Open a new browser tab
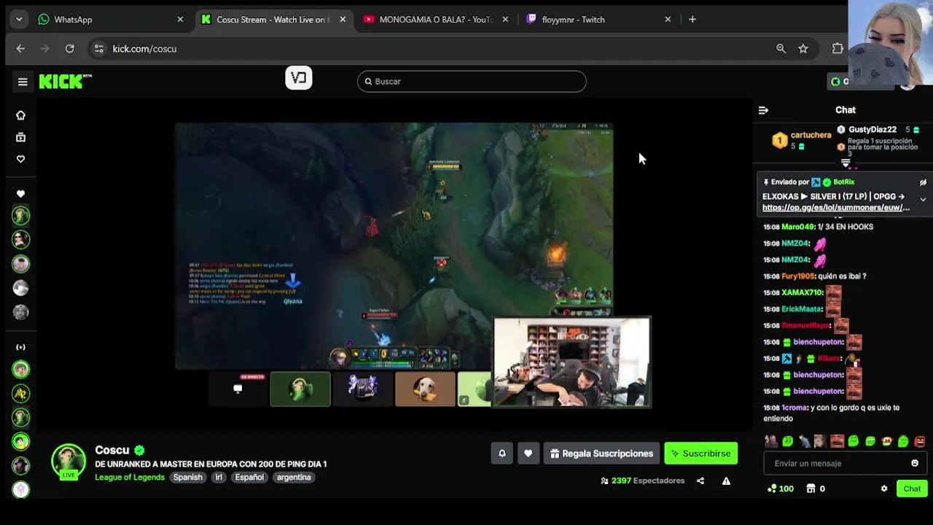This screenshot has width=933, height=525. 692,20
